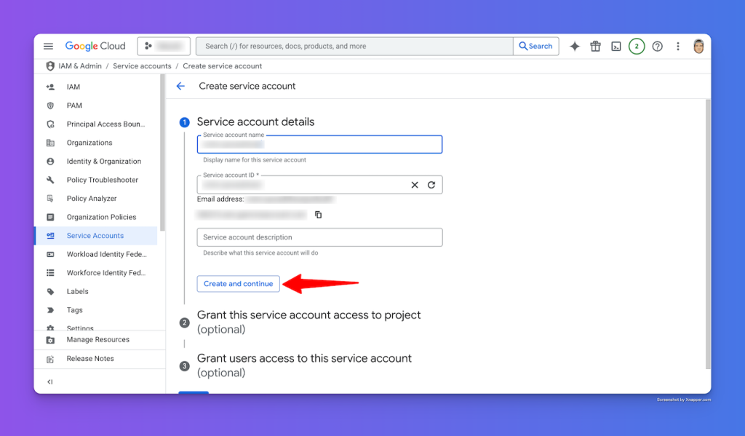Open the three-dot settings menu

[678, 46]
